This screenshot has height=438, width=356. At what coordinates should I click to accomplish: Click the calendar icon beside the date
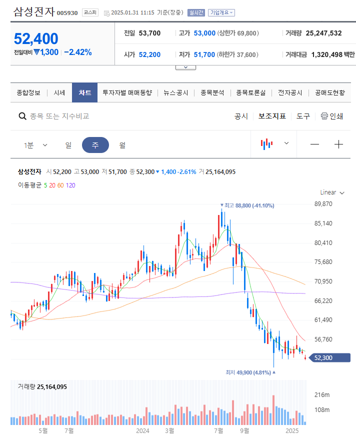106,13
